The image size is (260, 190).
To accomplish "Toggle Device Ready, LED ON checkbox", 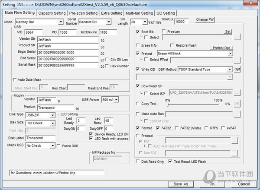I will point(91,134).
